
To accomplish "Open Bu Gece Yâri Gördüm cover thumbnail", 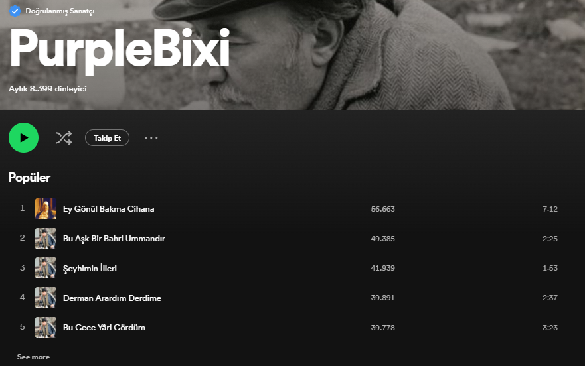I will [x=46, y=328].
